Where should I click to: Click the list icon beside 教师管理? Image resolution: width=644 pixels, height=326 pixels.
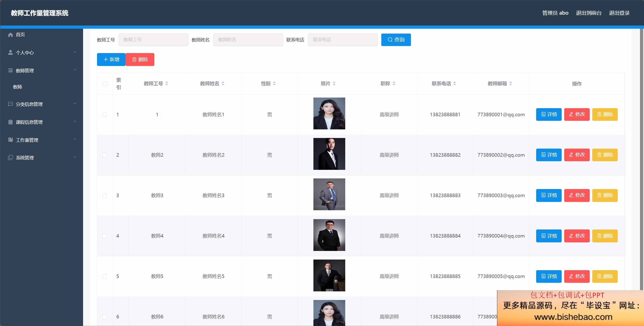coord(10,71)
